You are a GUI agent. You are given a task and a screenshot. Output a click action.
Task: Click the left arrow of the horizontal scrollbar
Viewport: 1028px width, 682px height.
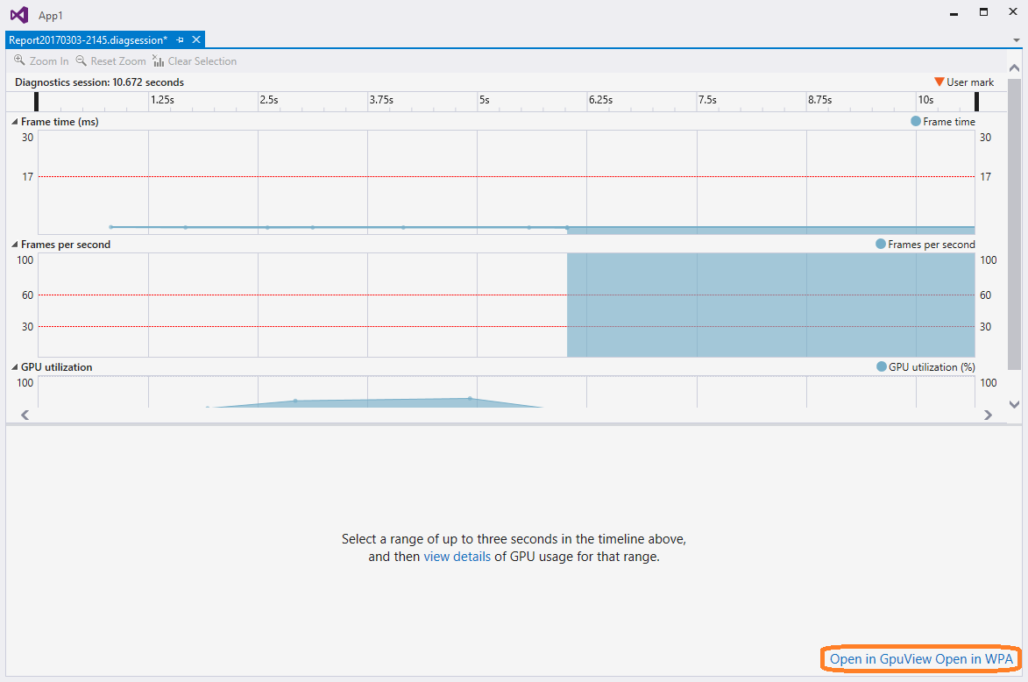tap(25, 415)
